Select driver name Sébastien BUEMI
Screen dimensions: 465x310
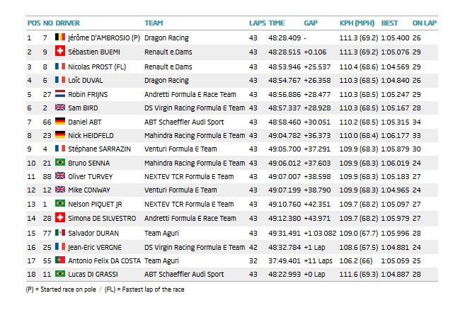tap(94, 52)
